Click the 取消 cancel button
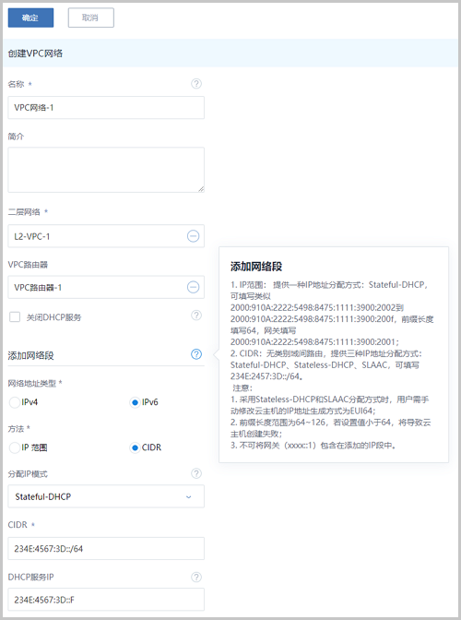 click(91, 18)
